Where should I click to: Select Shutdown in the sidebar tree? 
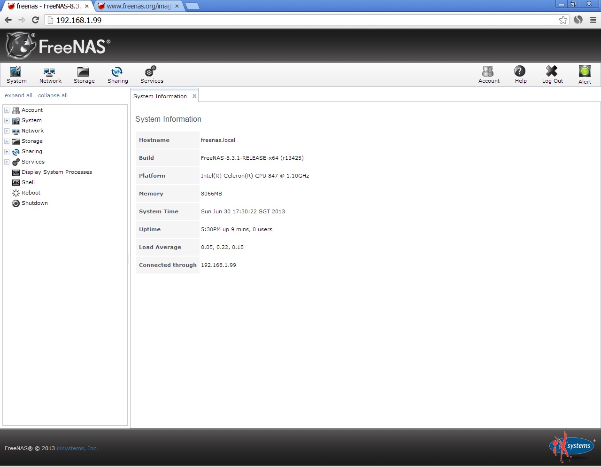point(34,203)
